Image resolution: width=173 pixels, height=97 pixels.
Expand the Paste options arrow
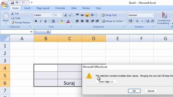click(x=6, y=23)
